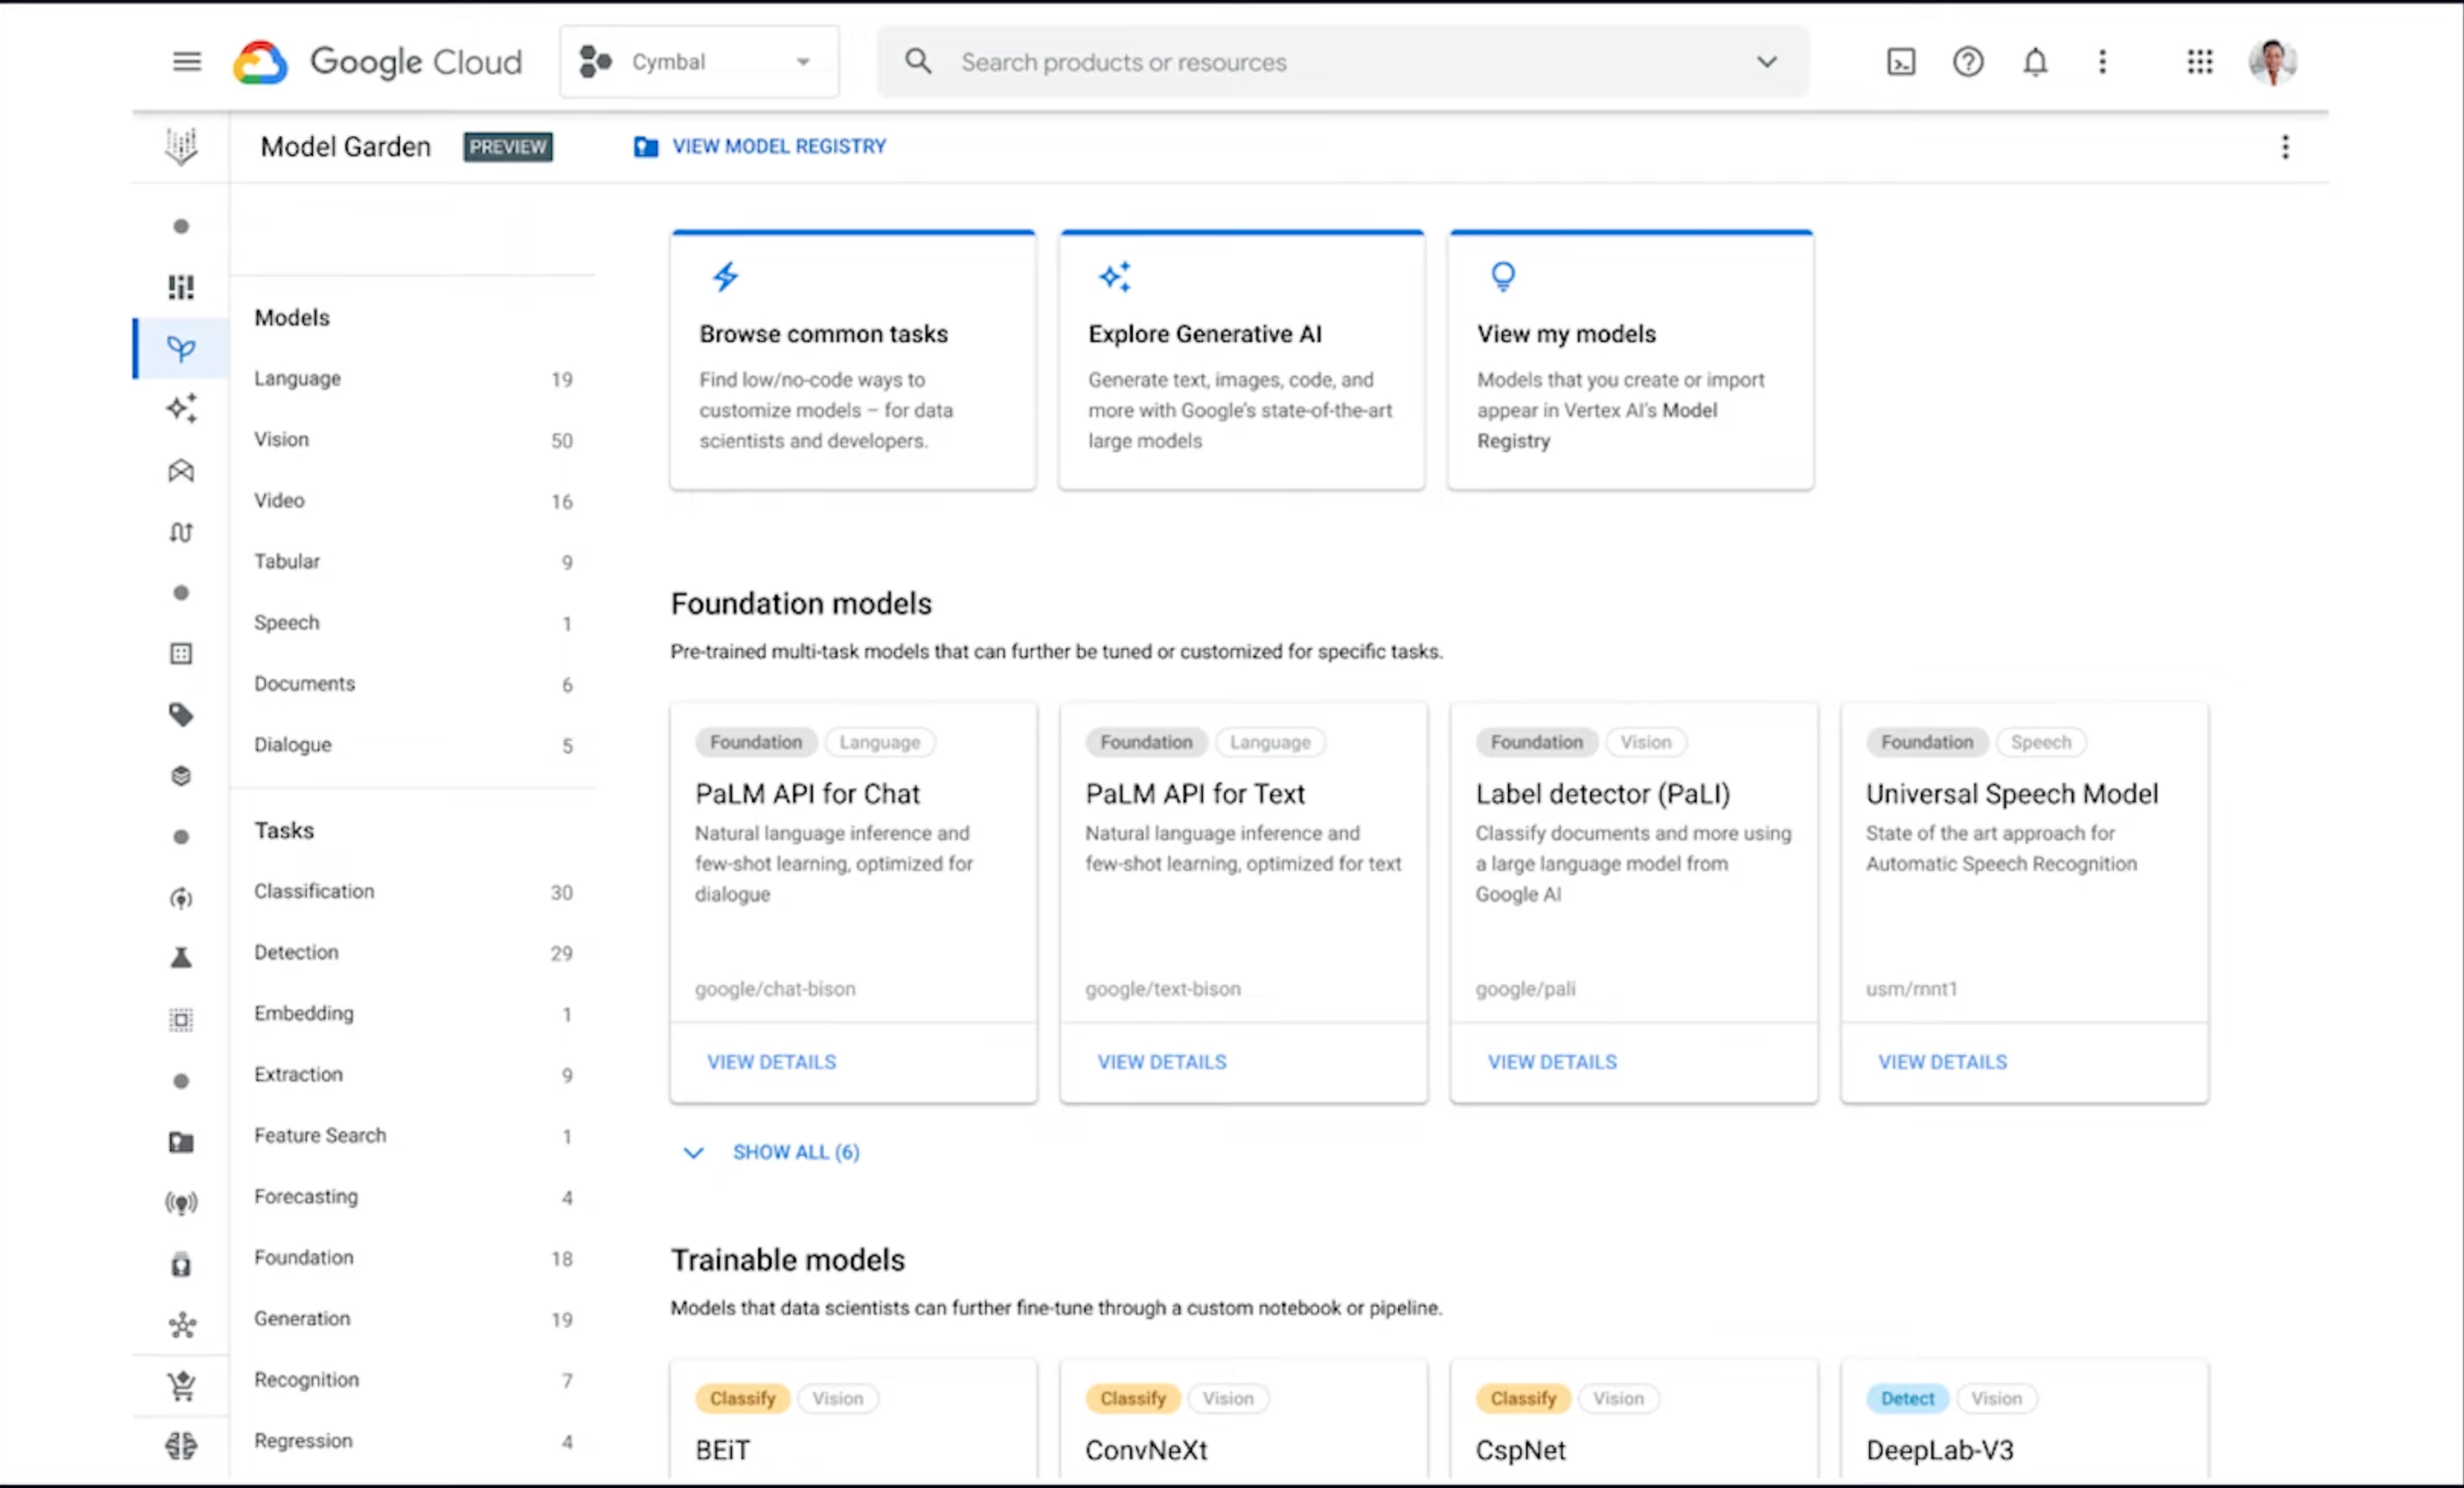
Task: Click the Search products or resources field
Action: pyautogui.click(x=1343, y=62)
